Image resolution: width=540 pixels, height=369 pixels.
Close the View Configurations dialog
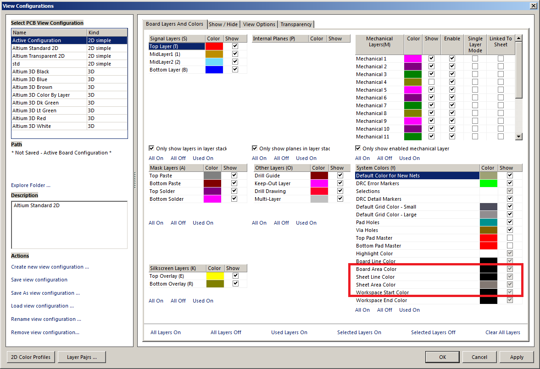click(x=533, y=6)
